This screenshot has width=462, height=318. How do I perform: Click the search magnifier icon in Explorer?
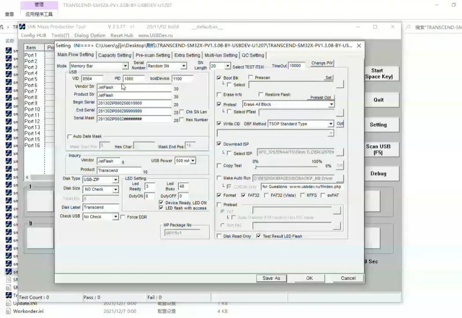coord(408,27)
